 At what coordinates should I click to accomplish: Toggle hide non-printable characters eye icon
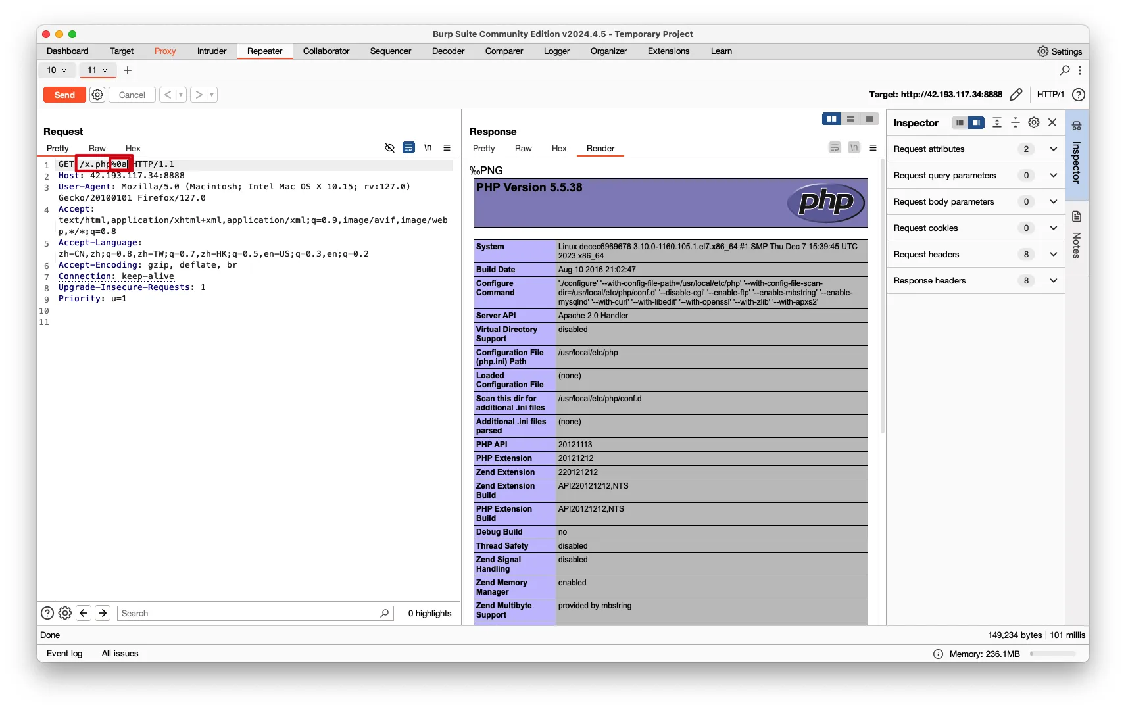389,148
